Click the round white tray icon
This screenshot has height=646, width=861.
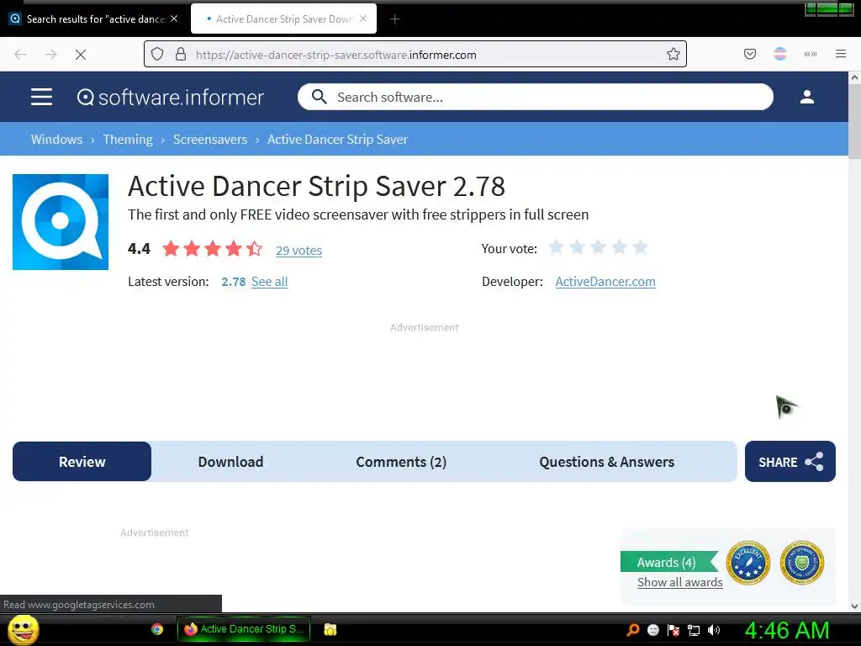[652, 630]
